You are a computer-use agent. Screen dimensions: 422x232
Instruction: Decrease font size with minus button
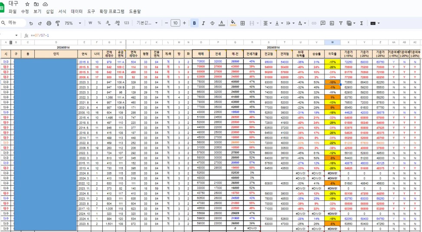[166, 23]
